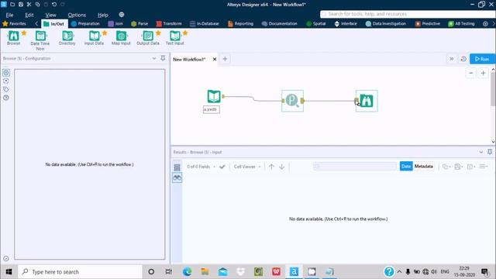
Task: Click the global search box for tools and help
Action: point(408,14)
